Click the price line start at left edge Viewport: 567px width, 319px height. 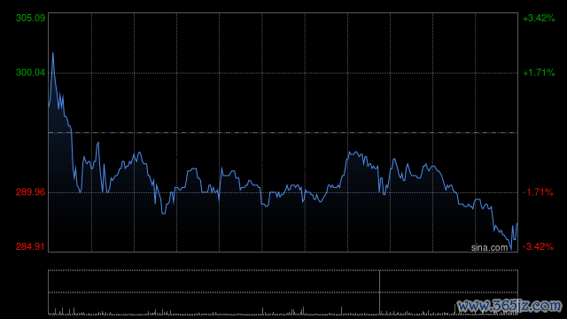(x=50, y=106)
